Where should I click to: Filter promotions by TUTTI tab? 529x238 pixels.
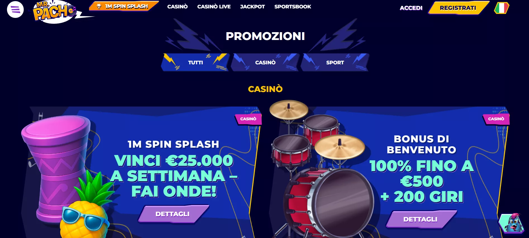195,62
